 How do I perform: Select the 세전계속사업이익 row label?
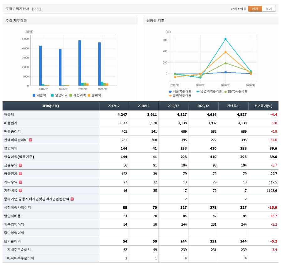(x=17, y=207)
